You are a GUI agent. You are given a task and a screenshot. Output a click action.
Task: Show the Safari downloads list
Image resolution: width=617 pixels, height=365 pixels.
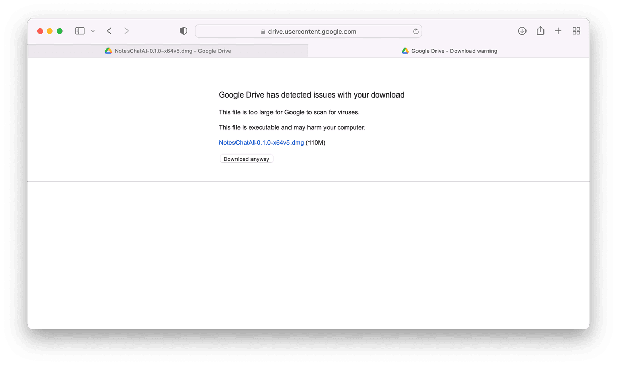[522, 31]
